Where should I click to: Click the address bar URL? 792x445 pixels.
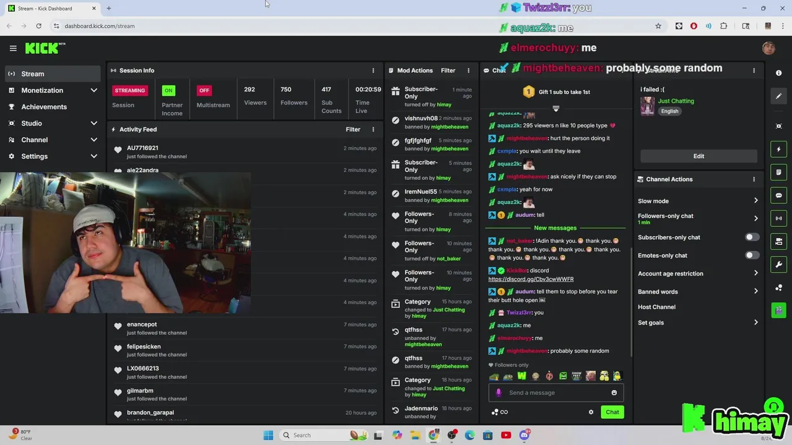[100, 26]
